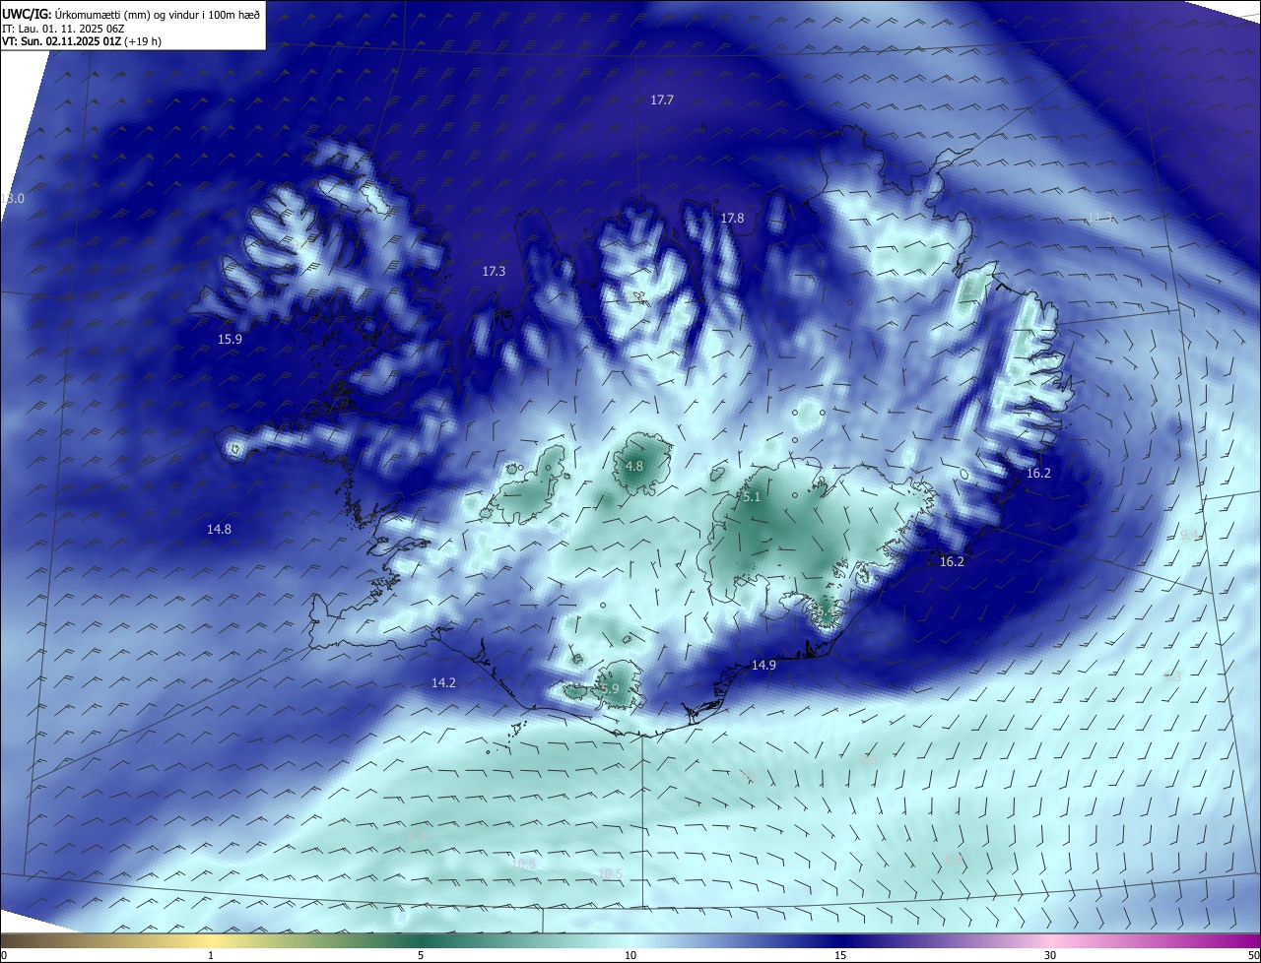Click the '5' tick on the color scale
This screenshot has height=963, width=1261.
click(x=421, y=955)
